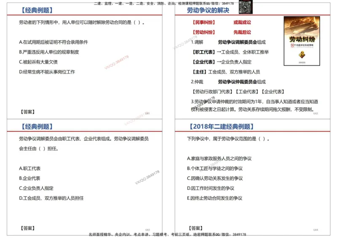The width and height of the screenshot is (337, 238).
Task: Select option B.严重违反用人单位的规章制度
Action: point(49,52)
